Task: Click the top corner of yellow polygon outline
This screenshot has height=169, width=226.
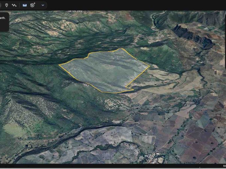Action: [122, 48]
